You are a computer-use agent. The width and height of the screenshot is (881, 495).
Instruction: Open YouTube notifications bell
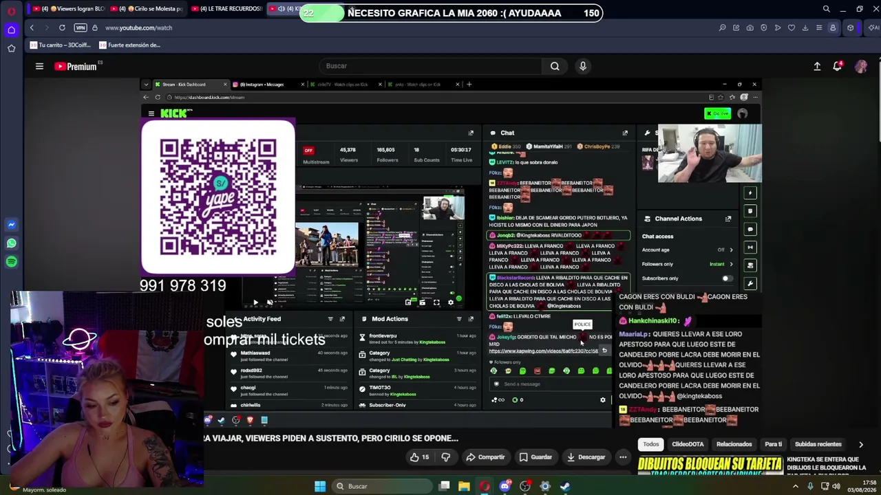(838, 66)
